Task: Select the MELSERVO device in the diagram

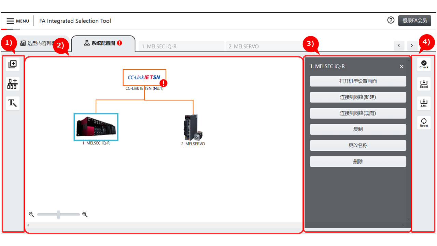Action: [x=193, y=127]
